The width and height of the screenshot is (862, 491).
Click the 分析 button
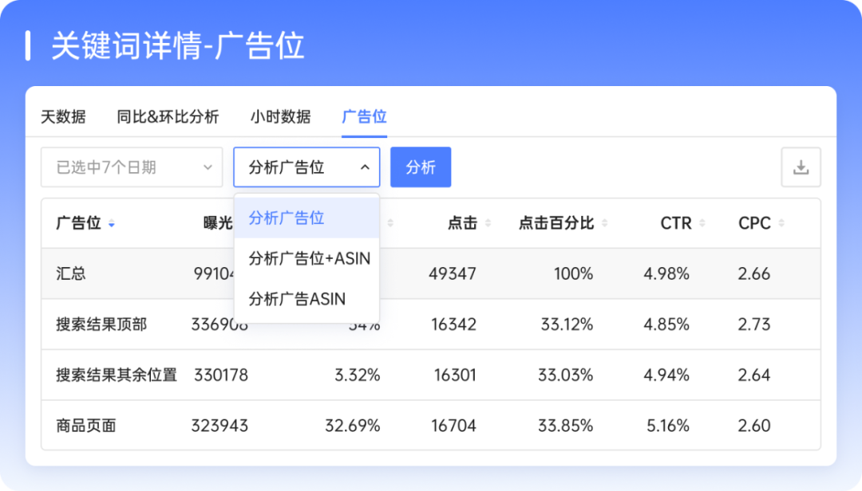pos(421,167)
